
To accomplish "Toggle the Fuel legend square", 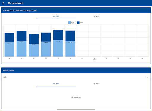I will pyautogui.click(x=69, y=22).
